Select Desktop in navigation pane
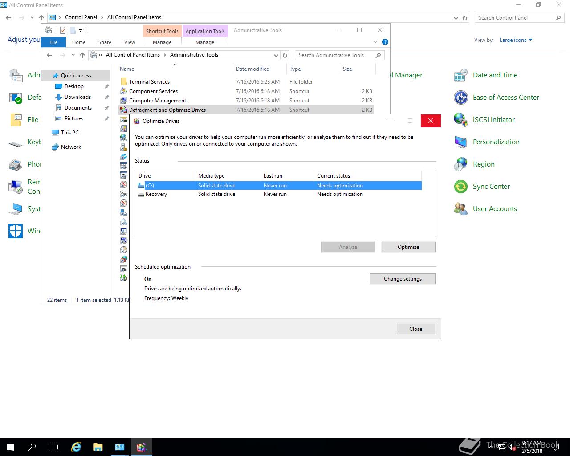 [74, 86]
